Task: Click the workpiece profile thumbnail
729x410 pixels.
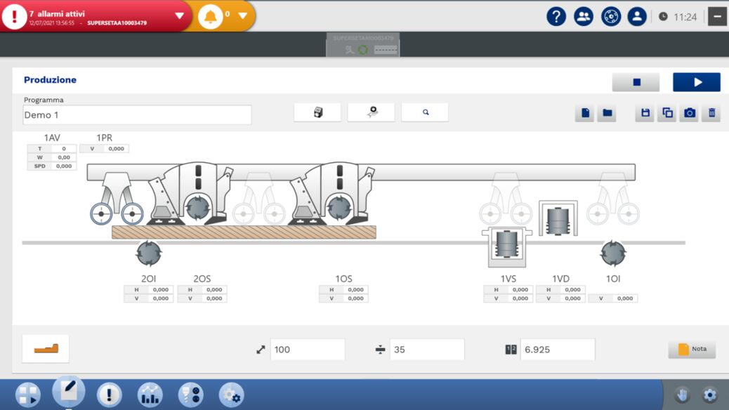Action: (x=46, y=348)
